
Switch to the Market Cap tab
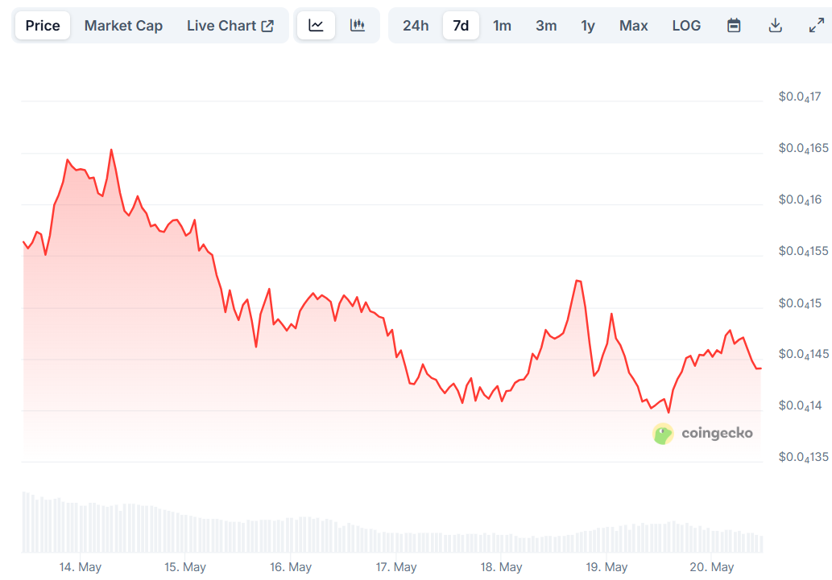[x=123, y=26]
